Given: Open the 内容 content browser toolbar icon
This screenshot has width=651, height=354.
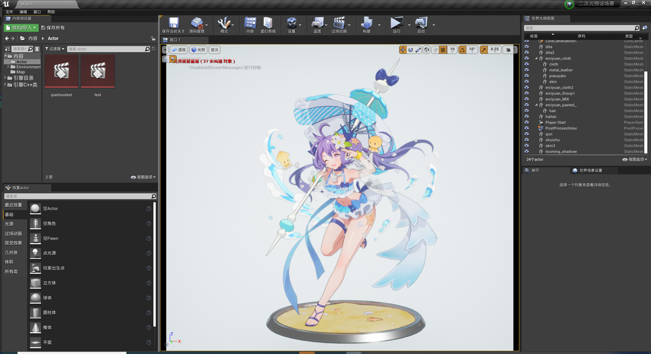Looking at the screenshot, I should (250, 22).
